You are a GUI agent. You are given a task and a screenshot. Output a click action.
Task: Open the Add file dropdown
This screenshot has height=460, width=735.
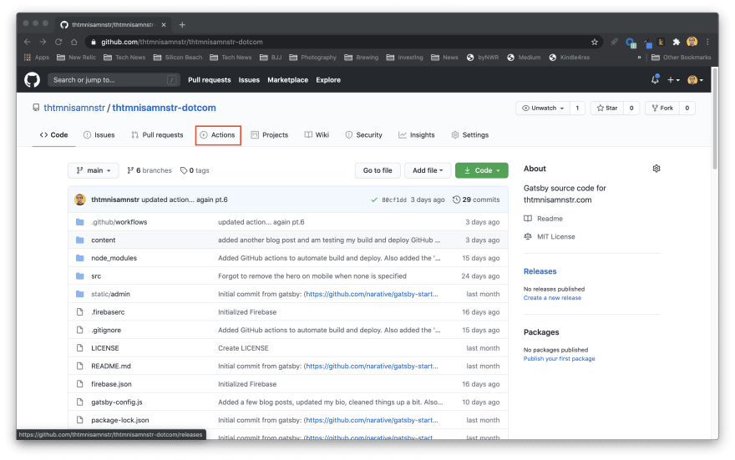[428, 170]
